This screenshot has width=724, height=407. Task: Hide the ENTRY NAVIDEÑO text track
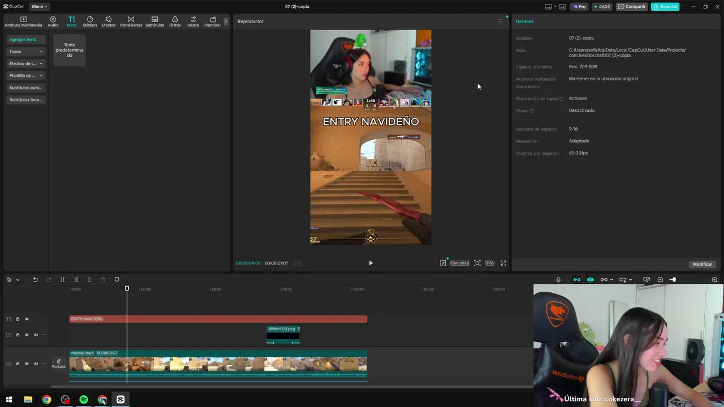click(x=27, y=319)
